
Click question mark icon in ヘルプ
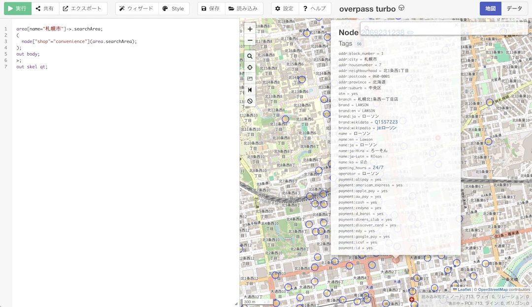point(305,8)
